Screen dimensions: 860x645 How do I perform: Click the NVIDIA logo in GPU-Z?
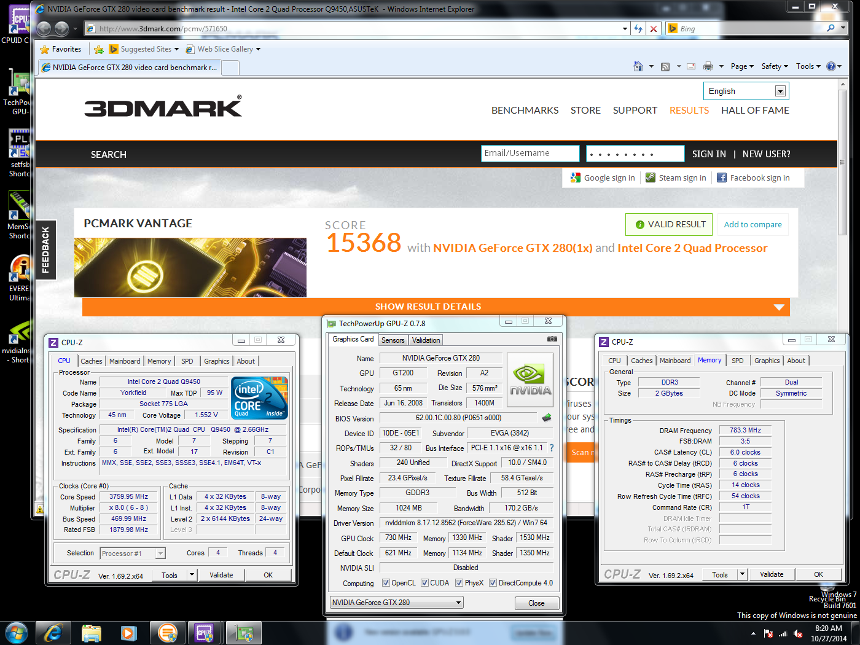[x=530, y=379]
